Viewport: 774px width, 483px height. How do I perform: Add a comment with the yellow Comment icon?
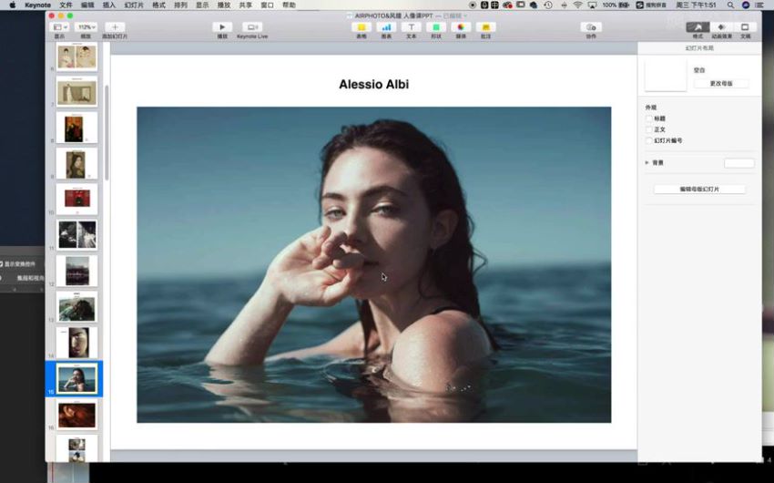click(x=485, y=27)
